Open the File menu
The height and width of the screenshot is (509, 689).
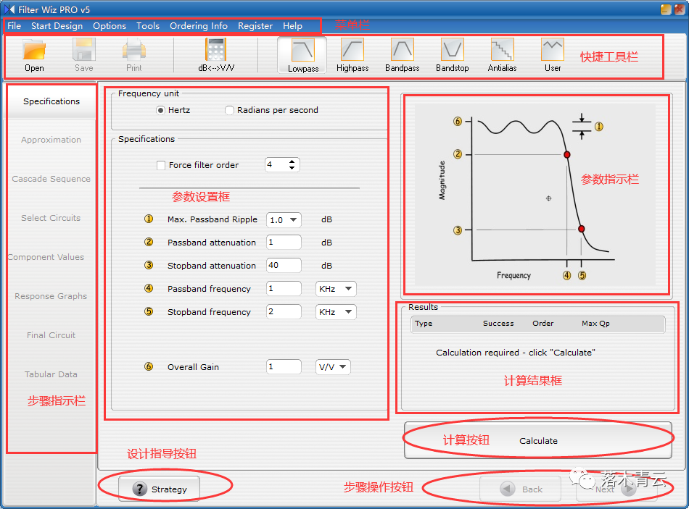tap(14, 26)
